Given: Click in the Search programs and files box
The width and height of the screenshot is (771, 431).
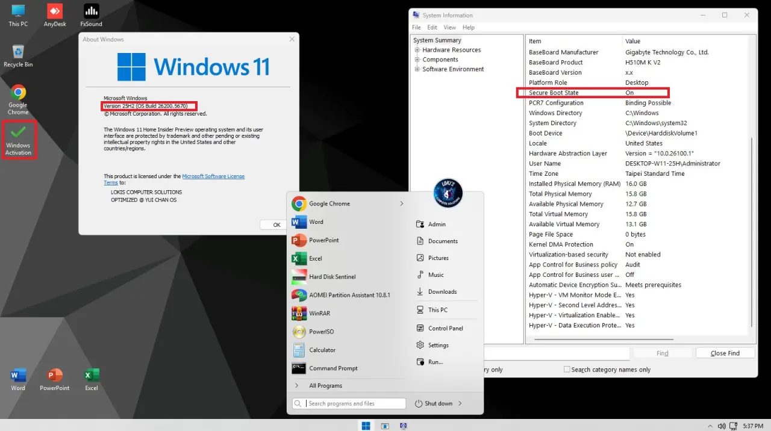Looking at the screenshot, I should click(x=349, y=403).
